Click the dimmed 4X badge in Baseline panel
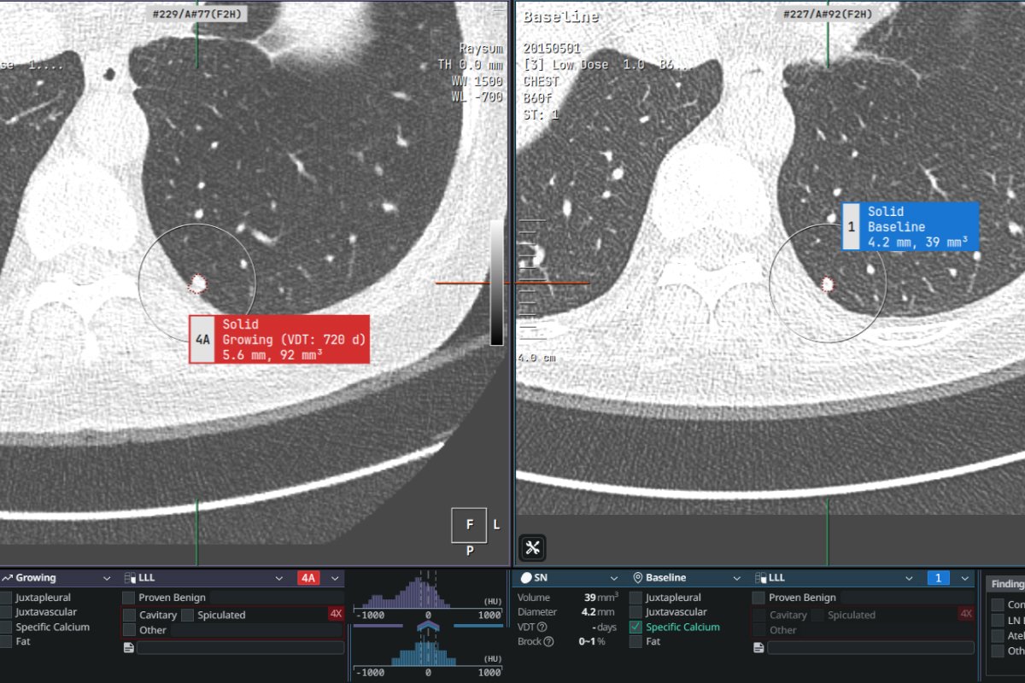 point(966,614)
